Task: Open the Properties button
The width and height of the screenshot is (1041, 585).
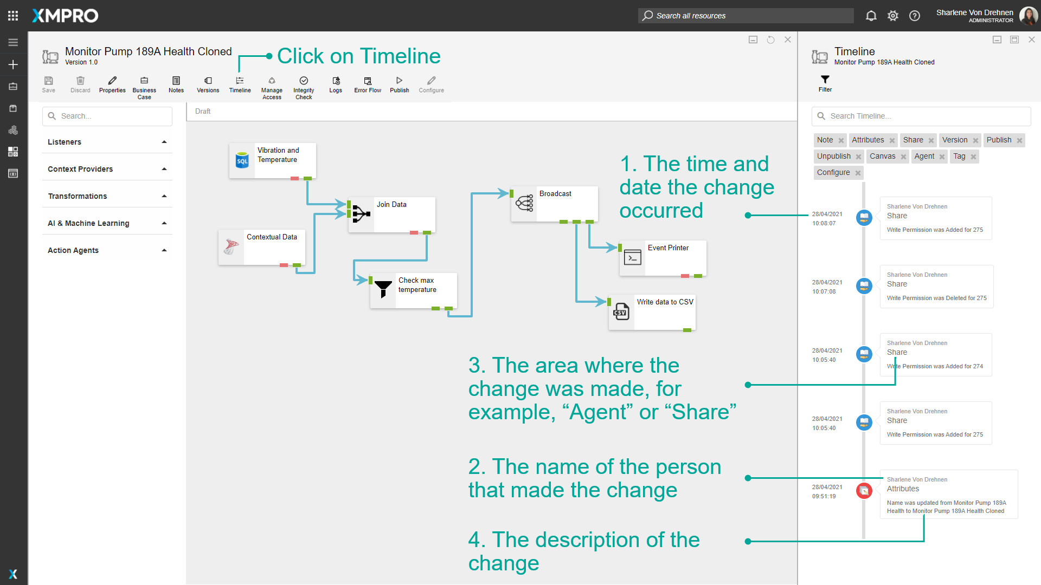Action: [x=112, y=85]
